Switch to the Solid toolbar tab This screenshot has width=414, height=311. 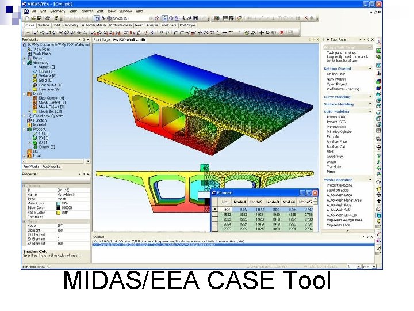tap(56, 25)
